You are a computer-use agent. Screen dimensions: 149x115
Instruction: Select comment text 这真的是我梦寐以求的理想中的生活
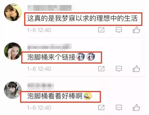click(x=82, y=18)
